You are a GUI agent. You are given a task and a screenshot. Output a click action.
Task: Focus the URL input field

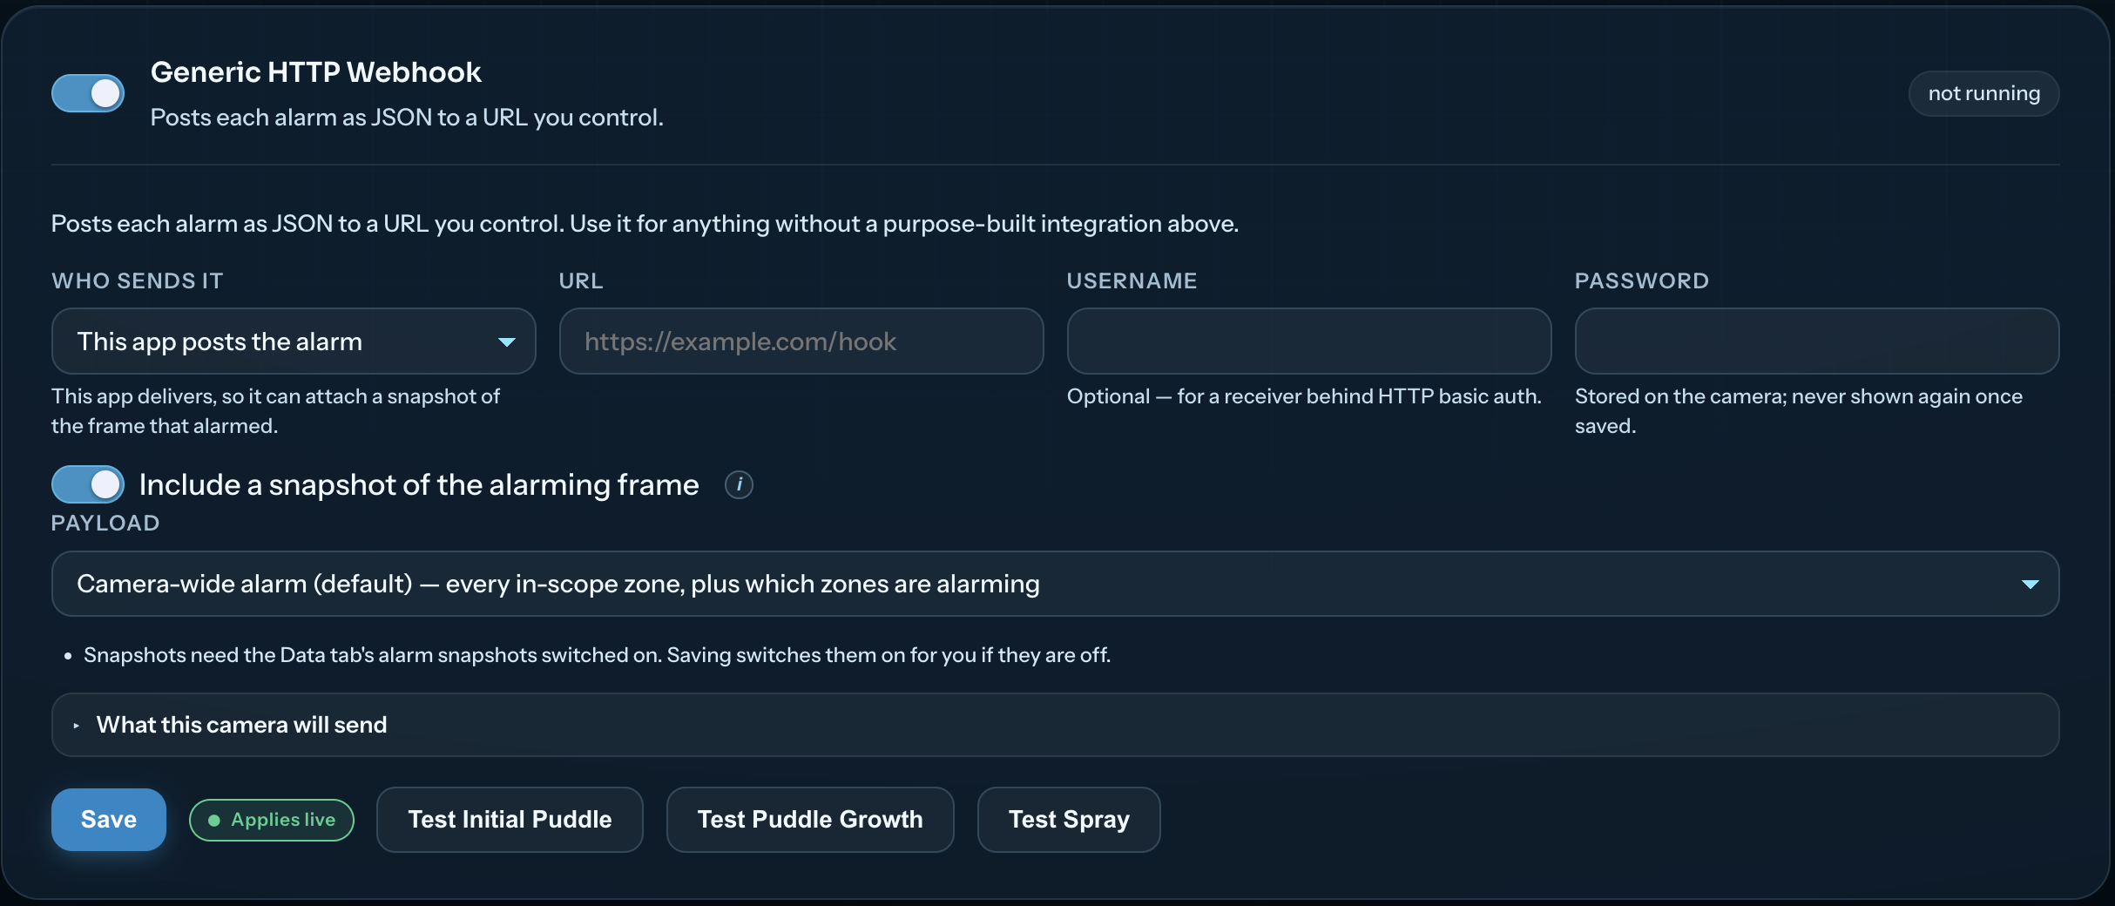(801, 341)
